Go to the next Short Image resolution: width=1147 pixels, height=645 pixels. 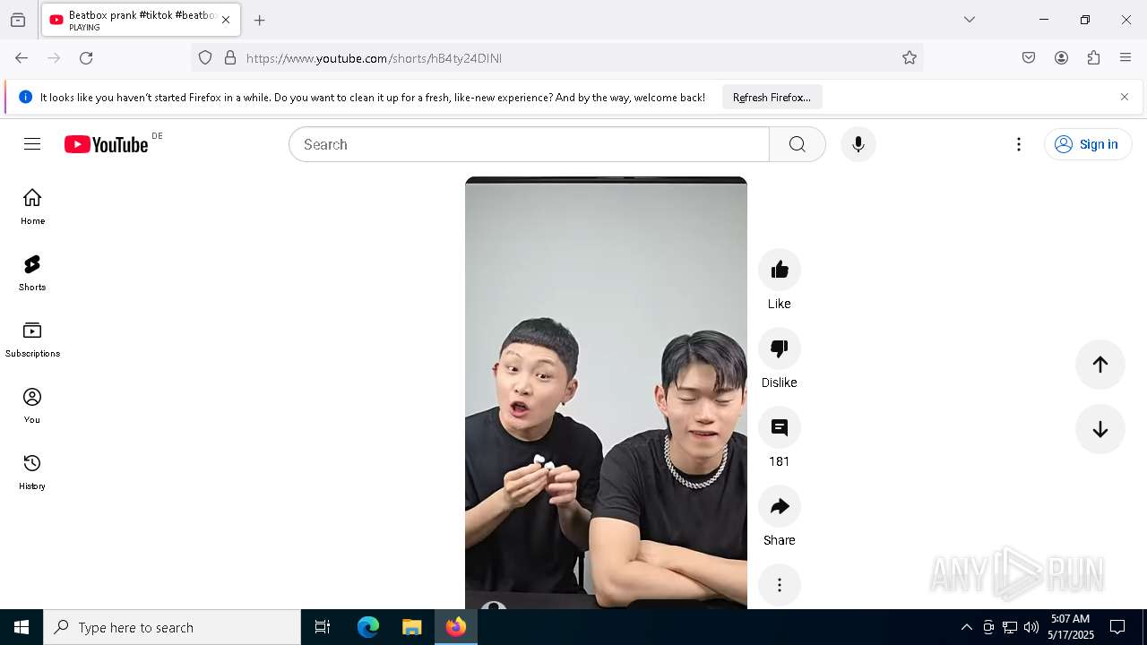pyautogui.click(x=1100, y=429)
